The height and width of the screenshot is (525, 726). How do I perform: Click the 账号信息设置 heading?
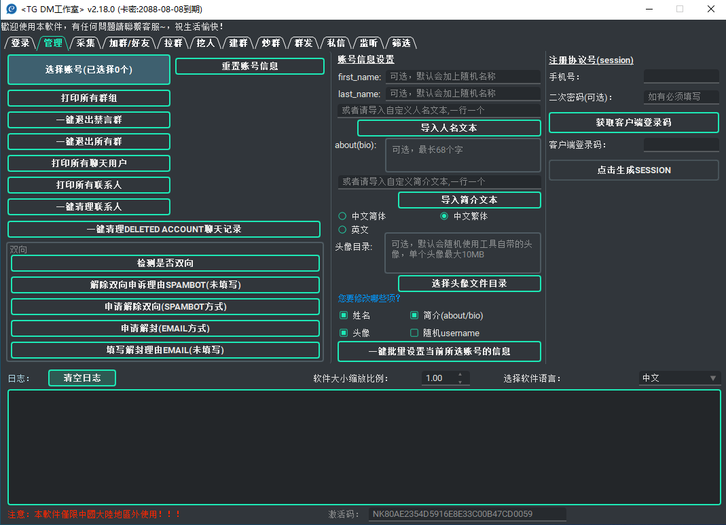point(366,60)
